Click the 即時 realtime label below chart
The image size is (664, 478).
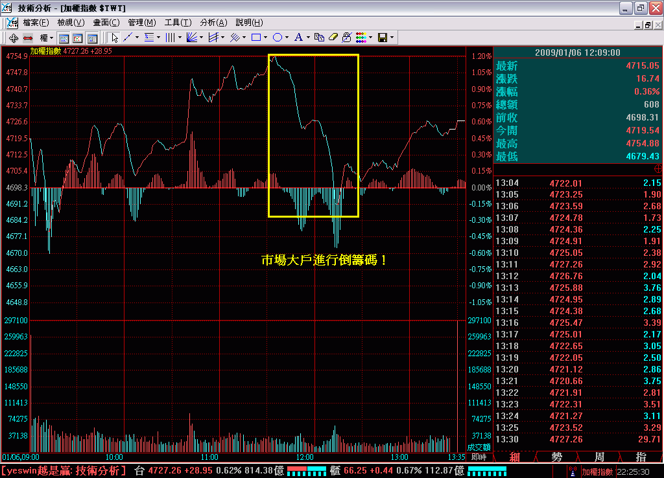click(x=479, y=457)
